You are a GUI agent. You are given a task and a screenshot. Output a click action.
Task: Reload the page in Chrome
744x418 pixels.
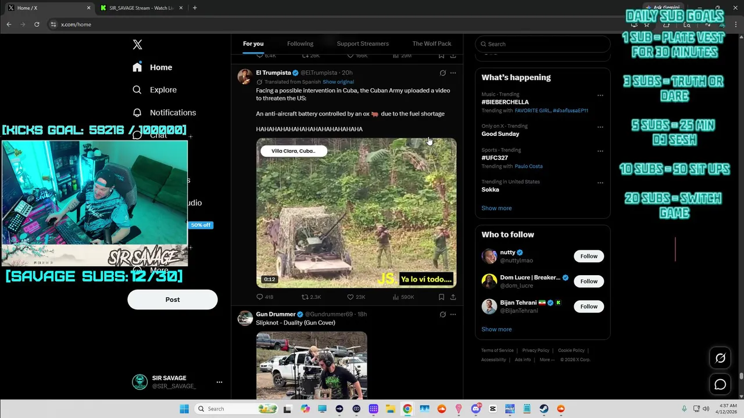pyautogui.click(x=37, y=24)
